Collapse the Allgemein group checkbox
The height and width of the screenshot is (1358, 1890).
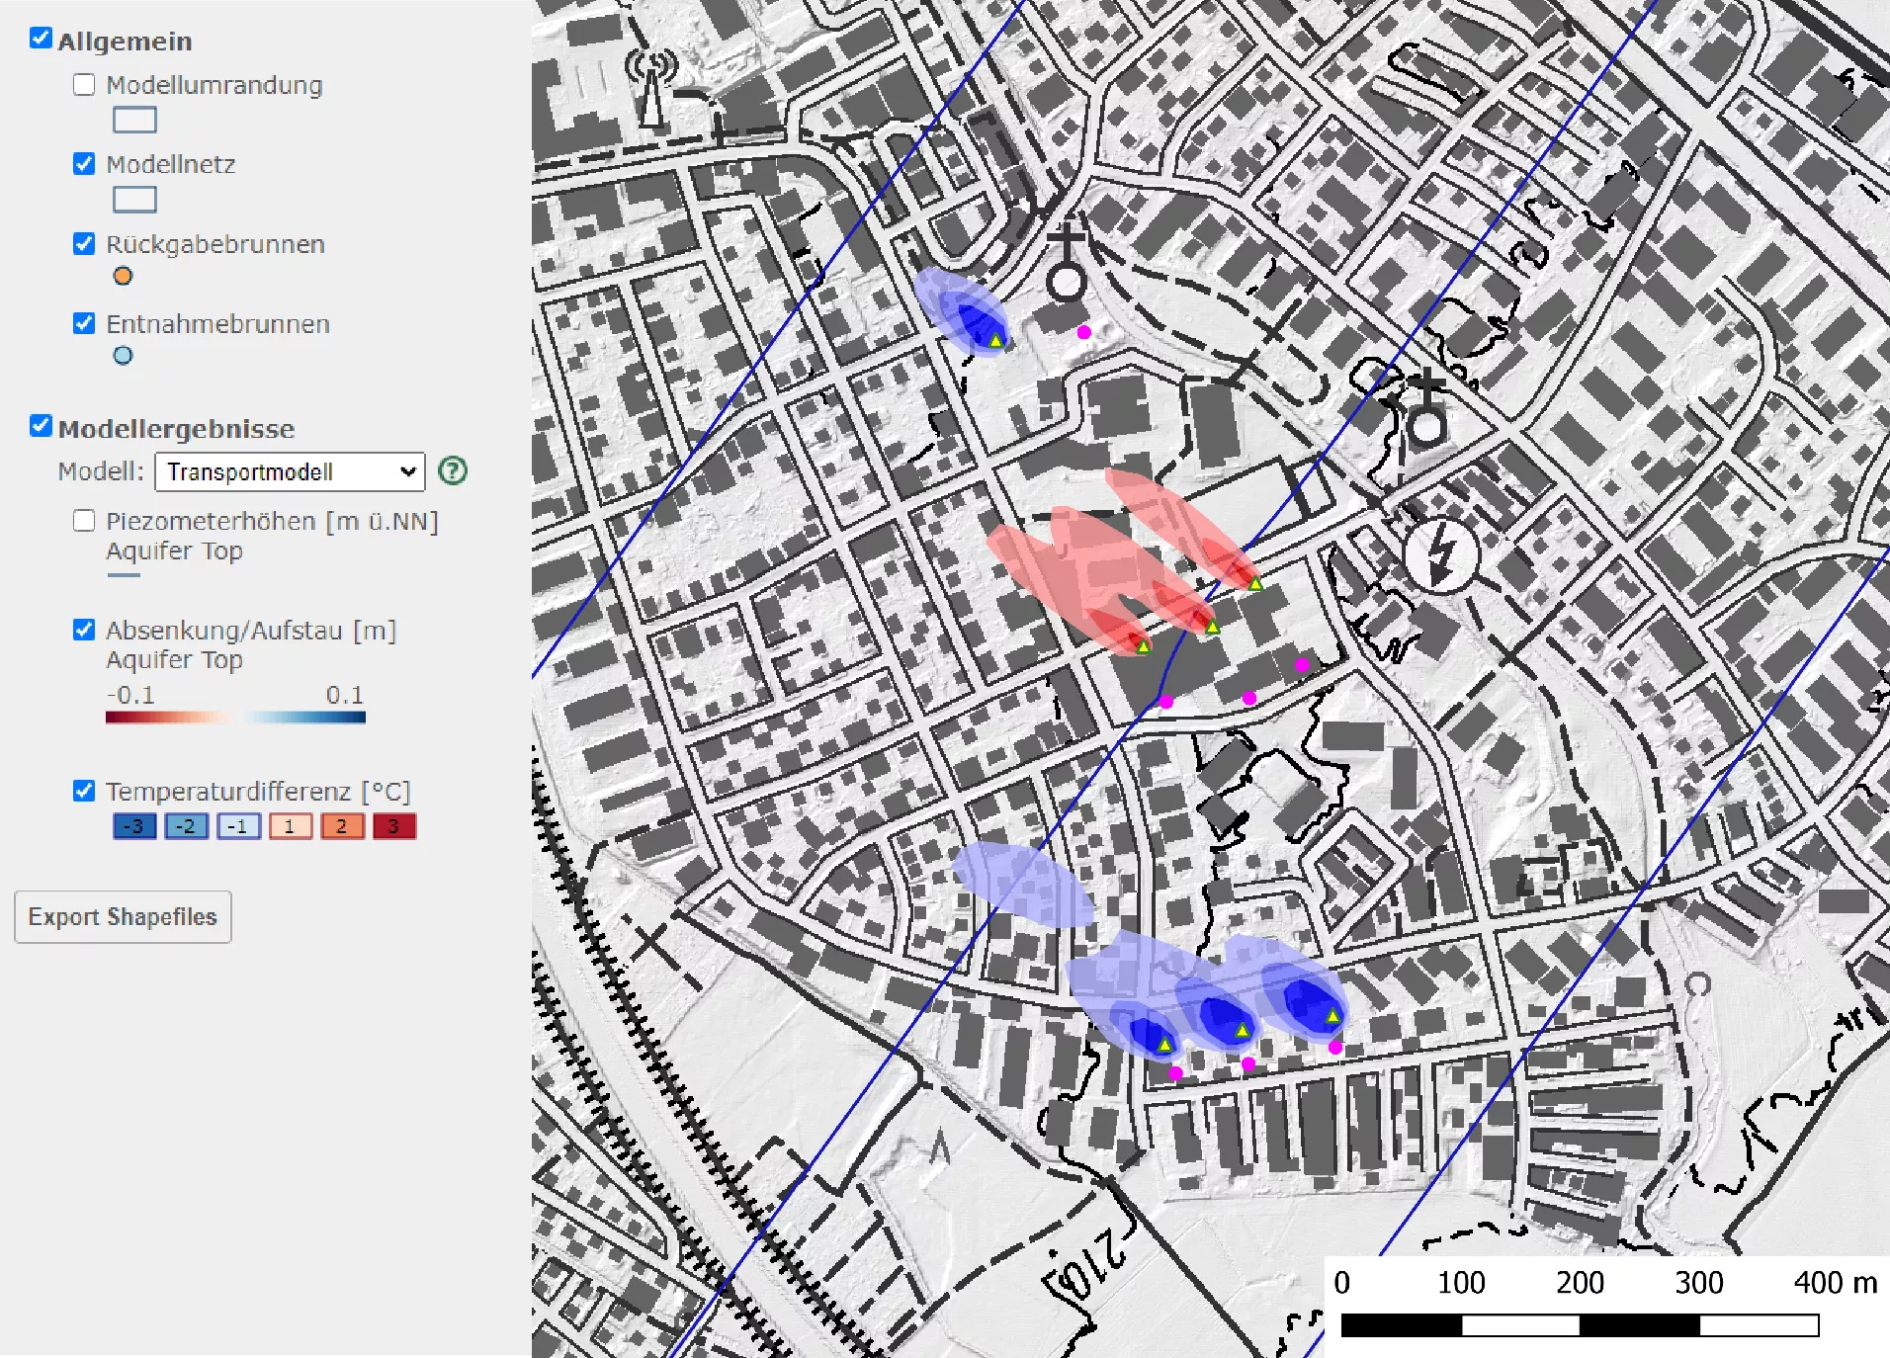(41, 39)
